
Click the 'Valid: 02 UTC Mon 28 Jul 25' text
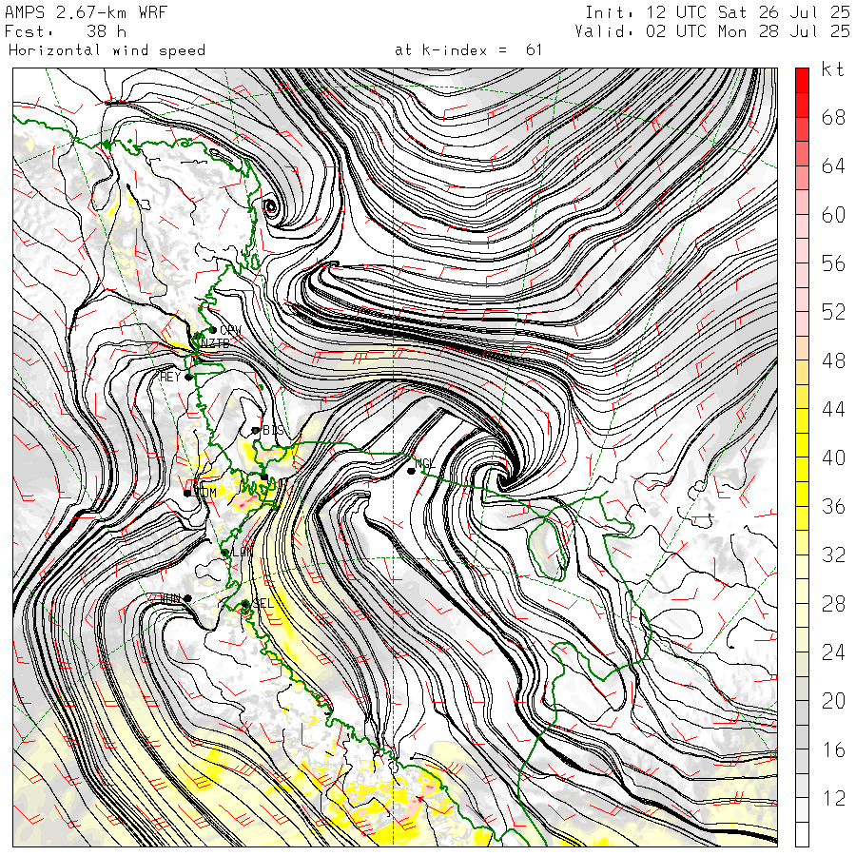pos(712,31)
